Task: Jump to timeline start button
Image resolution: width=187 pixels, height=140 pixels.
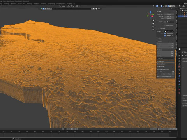Action: click(x=67, y=129)
